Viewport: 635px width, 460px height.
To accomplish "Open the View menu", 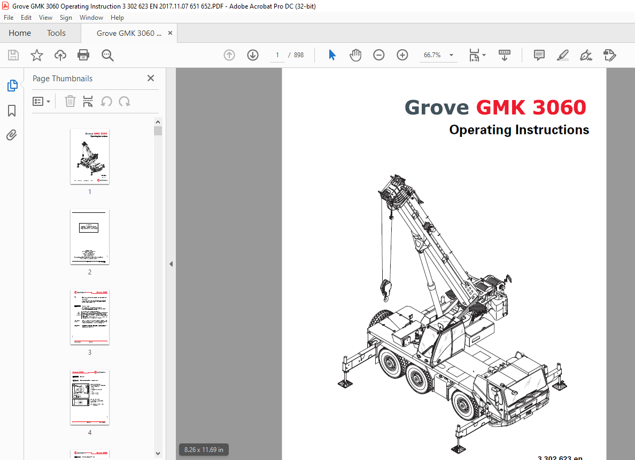I will [45, 18].
